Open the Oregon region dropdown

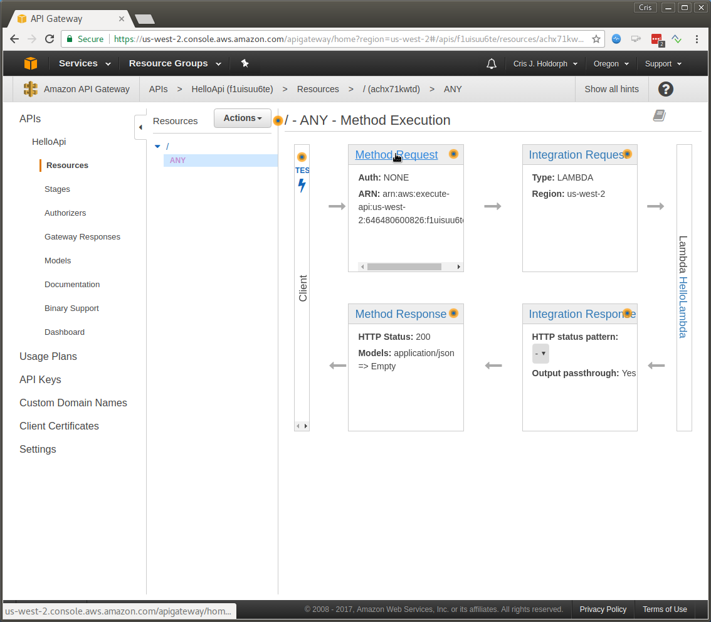click(x=611, y=64)
